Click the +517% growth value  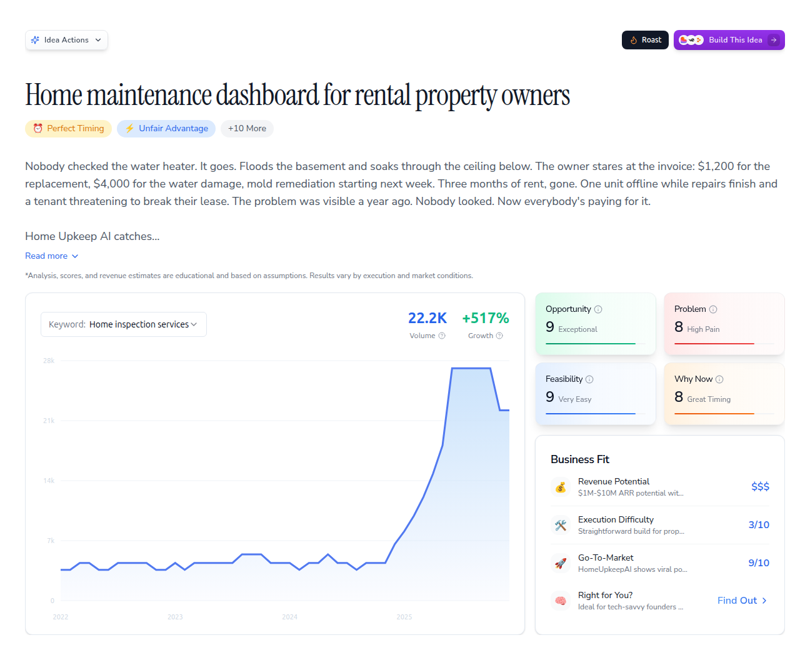pos(486,318)
